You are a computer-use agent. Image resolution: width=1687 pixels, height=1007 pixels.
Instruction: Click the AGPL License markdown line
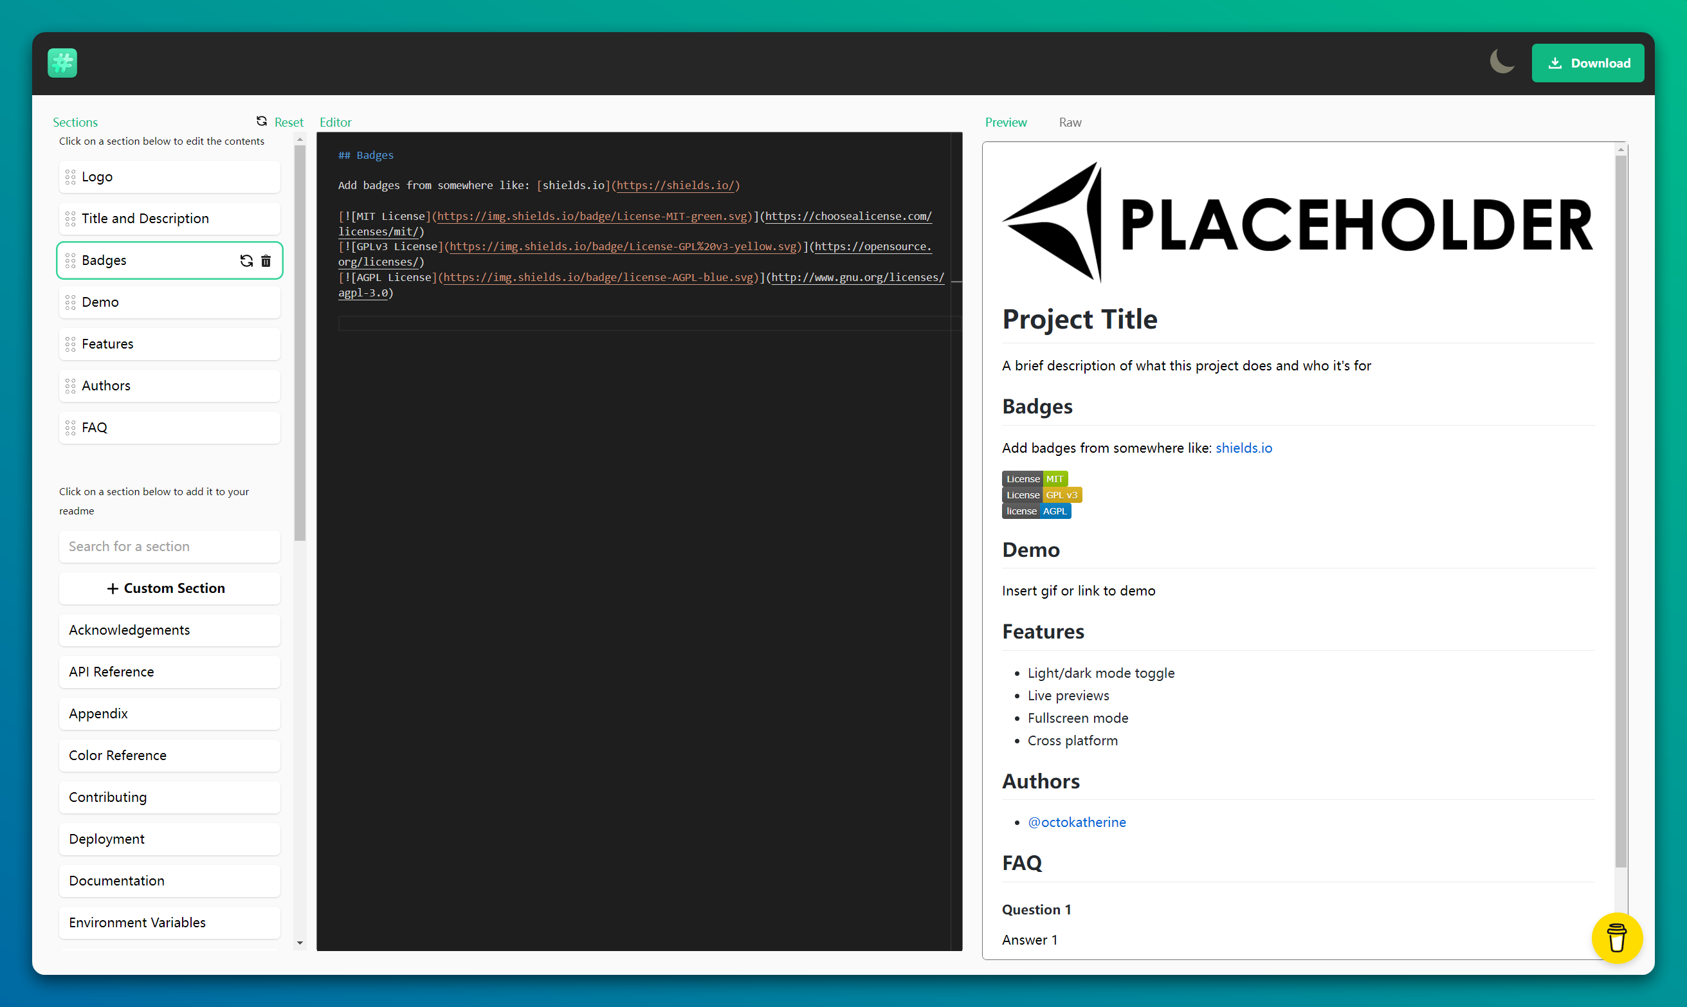641,285
